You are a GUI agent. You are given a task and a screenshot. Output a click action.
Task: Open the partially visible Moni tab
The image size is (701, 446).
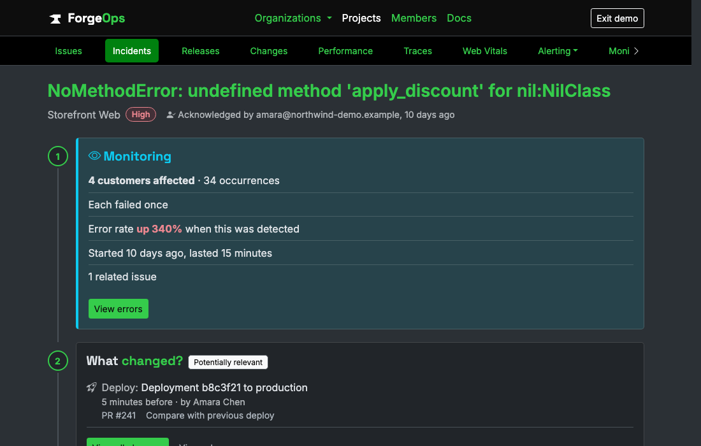click(619, 51)
